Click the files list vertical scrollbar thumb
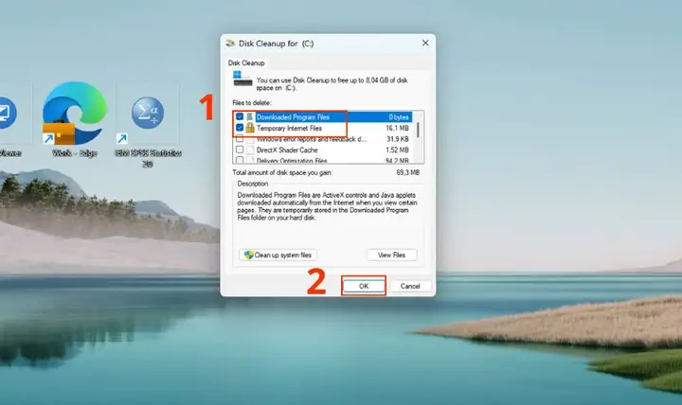Viewport: 682px width, 405px height. 419,130
